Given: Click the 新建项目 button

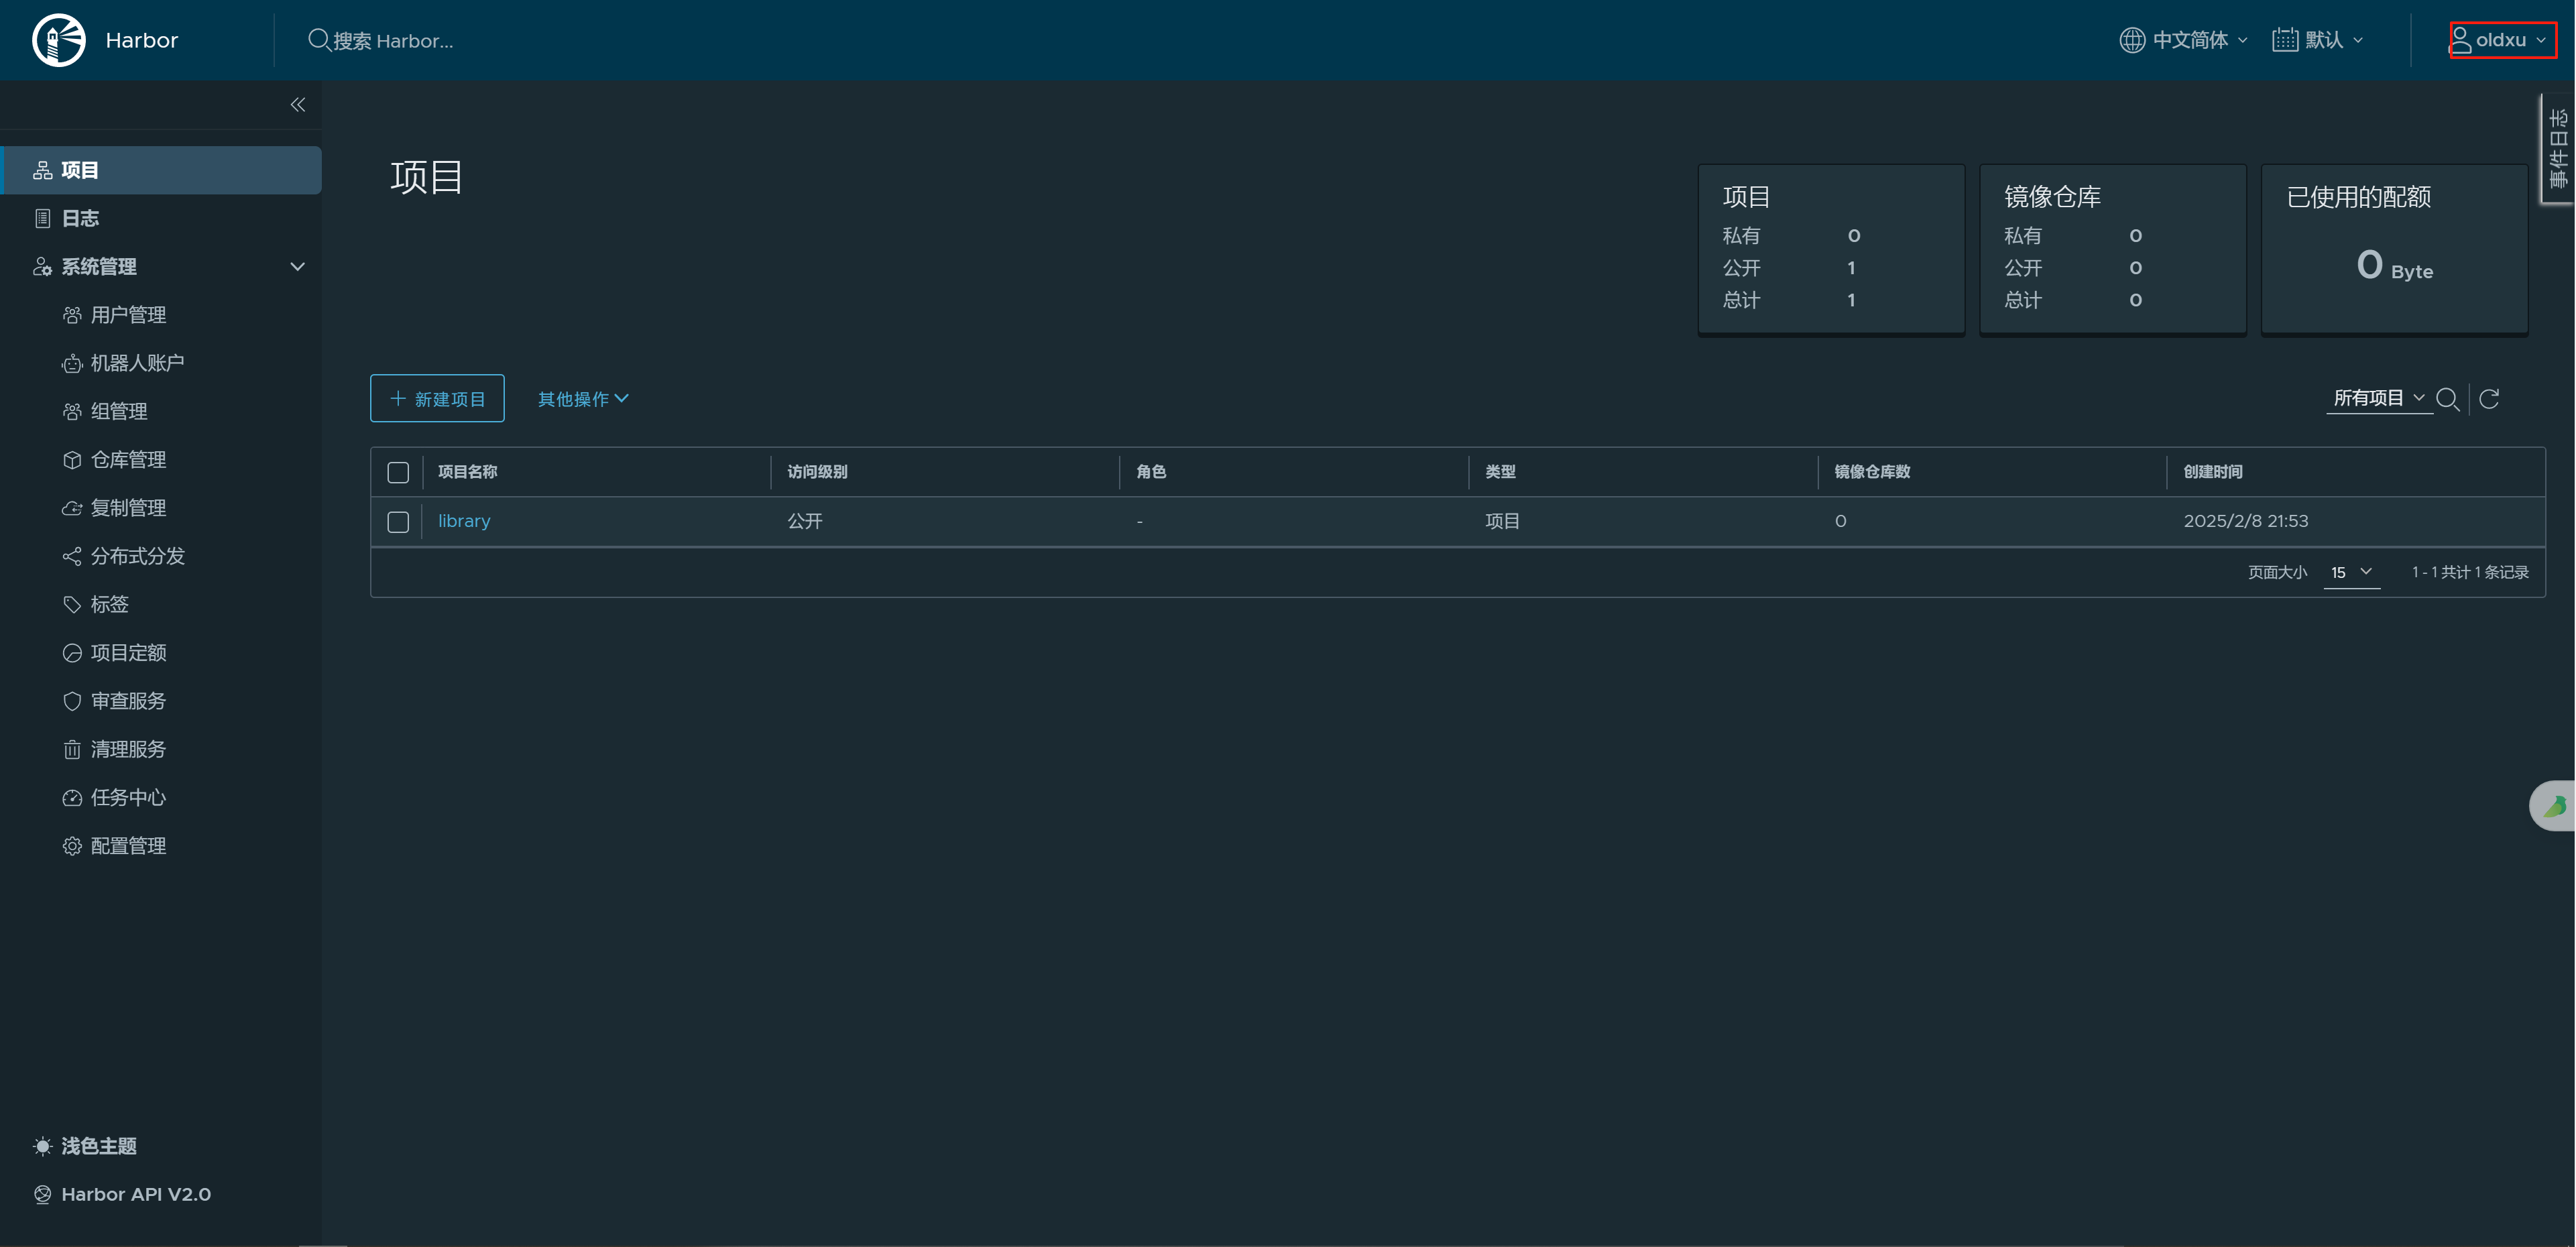Looking at the screenshot, I should [x=437, y=399].
